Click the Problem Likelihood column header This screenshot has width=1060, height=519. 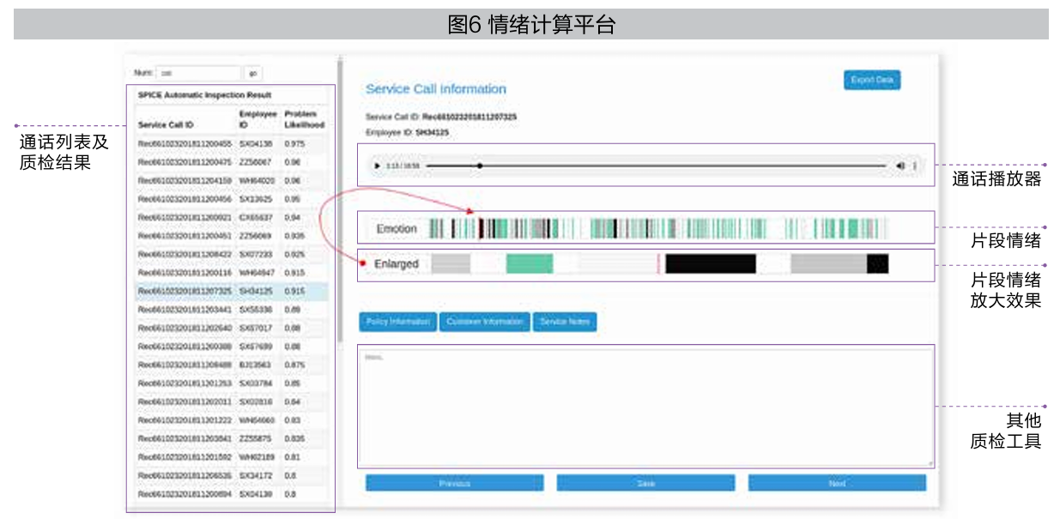coord(304,119)
